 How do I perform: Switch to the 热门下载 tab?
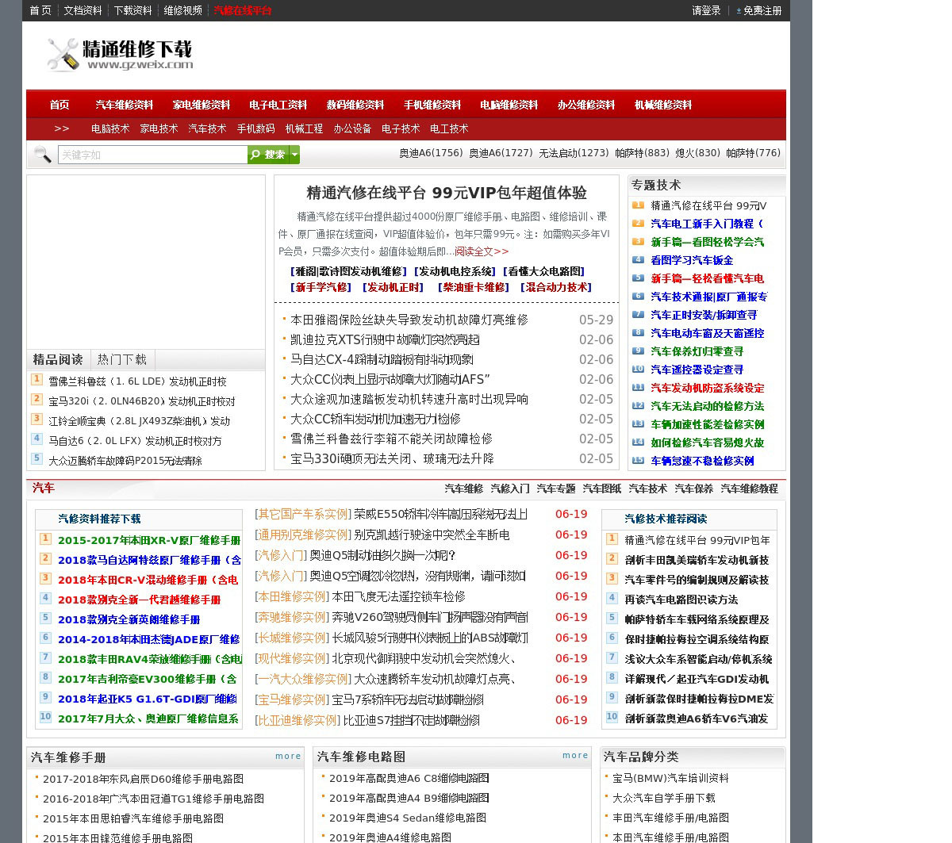tap(122, 360)
